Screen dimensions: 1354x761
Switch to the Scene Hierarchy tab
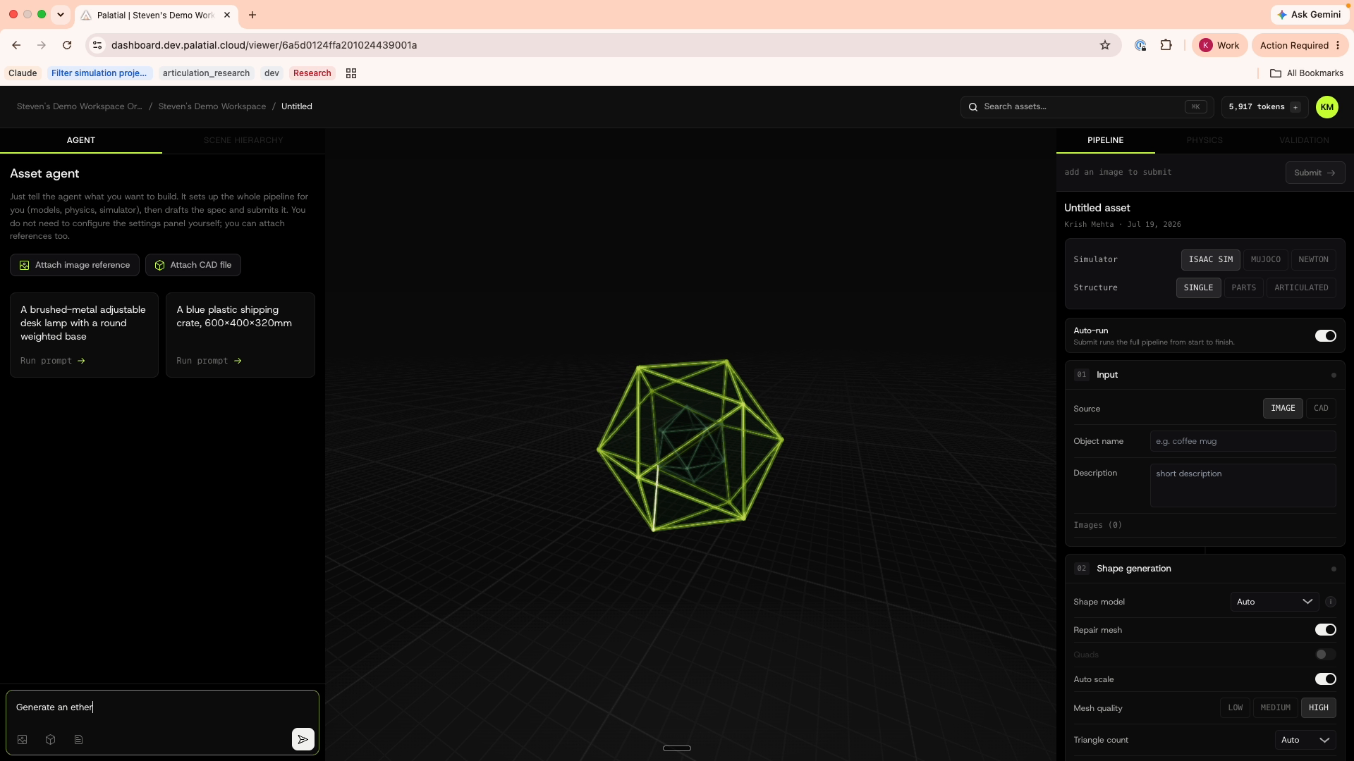click(243, 140)
